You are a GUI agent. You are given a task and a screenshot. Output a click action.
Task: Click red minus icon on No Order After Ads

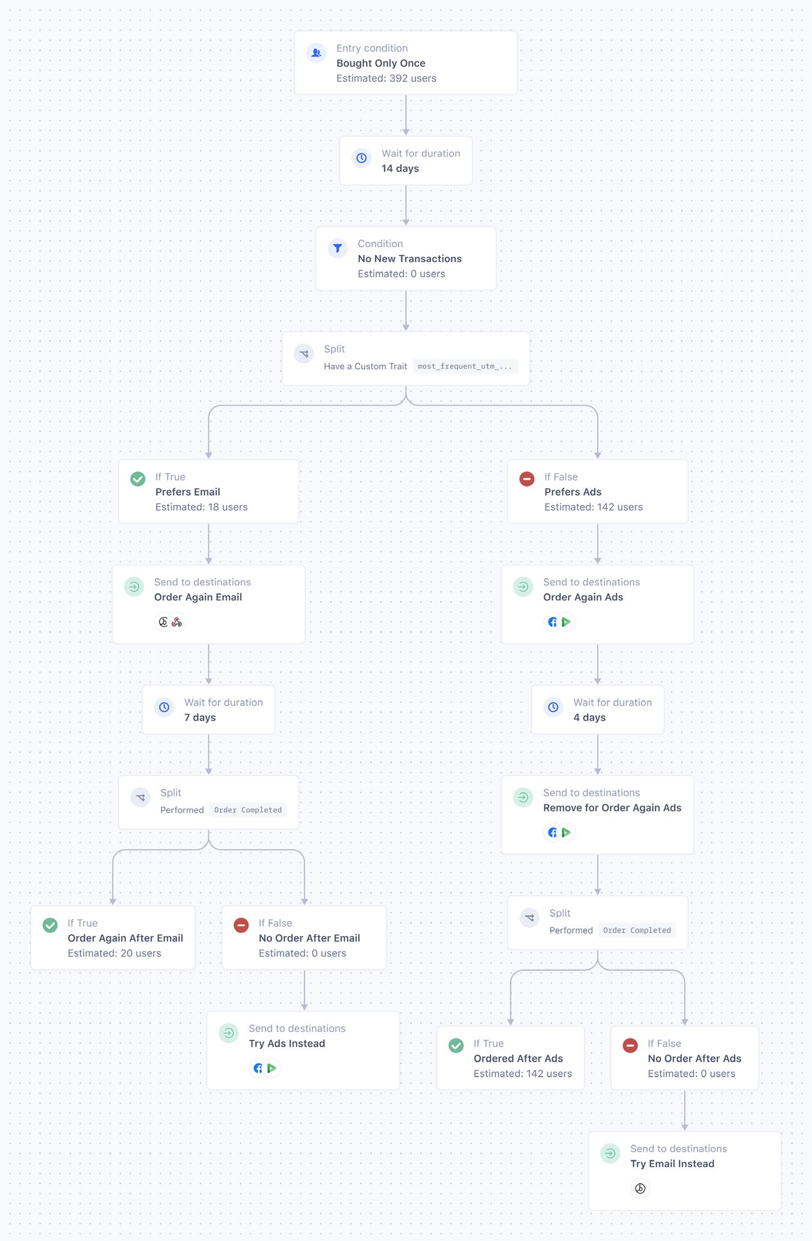coord(630,1046)
